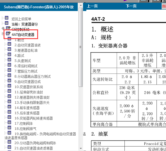Click the page icon for 14.前车速传感器

pyautogui.click(x=9, y=106)
